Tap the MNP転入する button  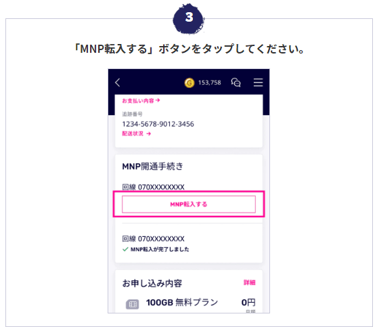click(x=189, y=204)
